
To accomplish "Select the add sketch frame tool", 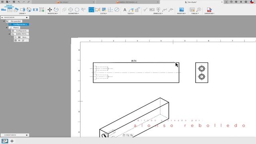I will [x=42, y=10].
